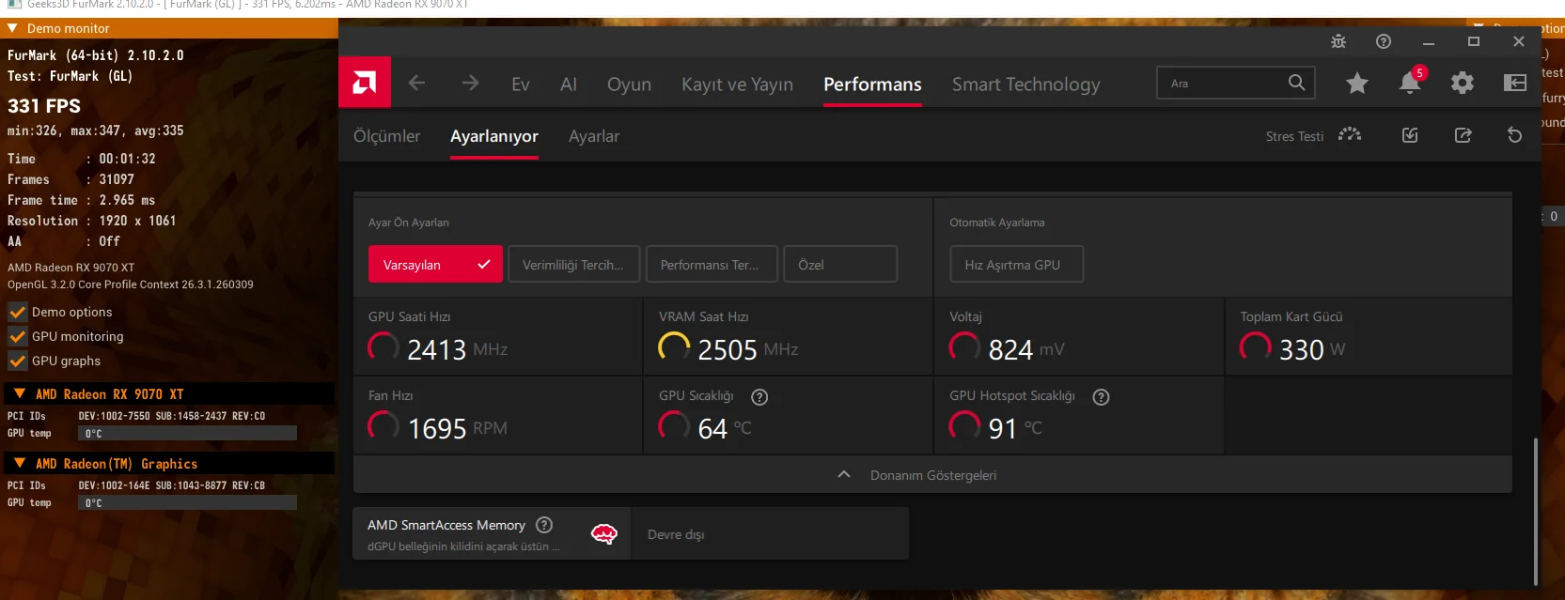
Task: Click GPU temp bar under RX 9070 XT
Action: pos(187,433)
